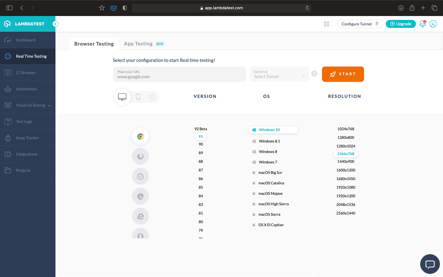This screenshot has height=277, width=443.
Task: Open the live chat support widget
Action: (x=430, y=264)
